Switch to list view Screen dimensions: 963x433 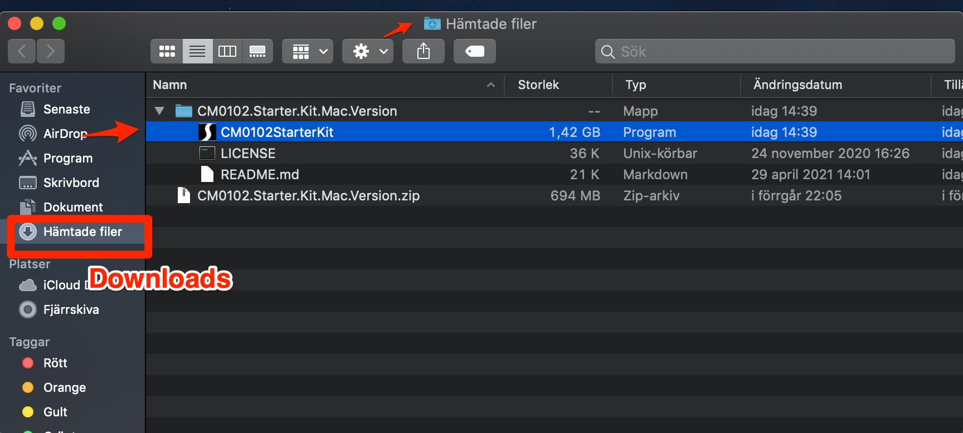tap(197, 51)
